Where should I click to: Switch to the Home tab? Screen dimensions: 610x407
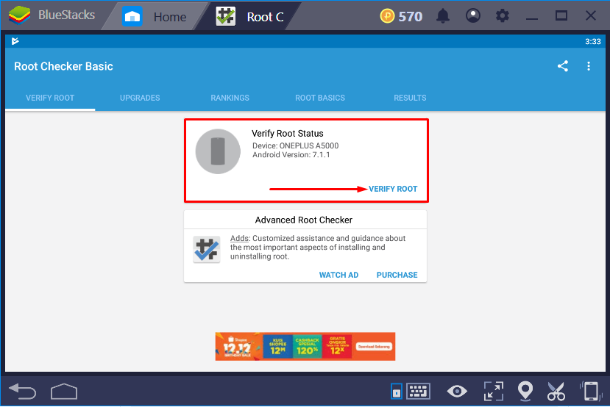point(155,17)
